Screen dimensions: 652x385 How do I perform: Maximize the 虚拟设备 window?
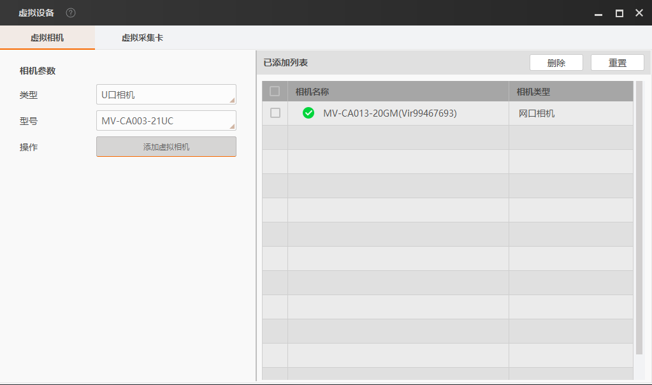coord(619,13)
